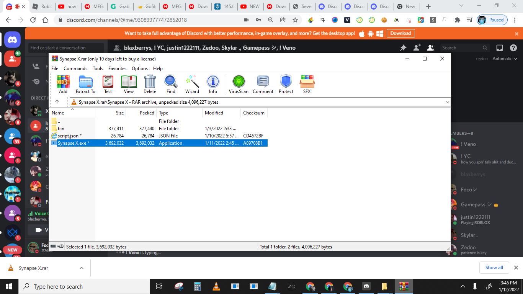Open the Commands menu
Image resolution: width=523 pixels, height=294 pixels.
point(75,69)
